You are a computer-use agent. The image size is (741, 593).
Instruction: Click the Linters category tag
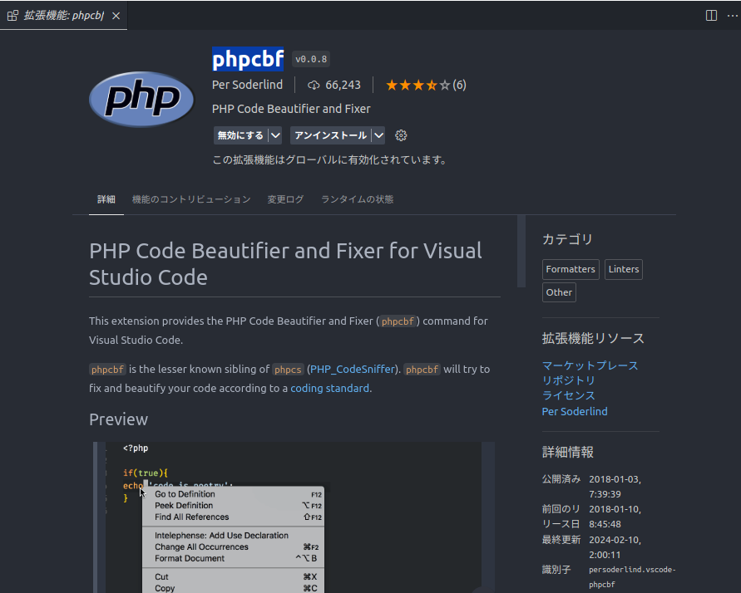tap(624, 269)
